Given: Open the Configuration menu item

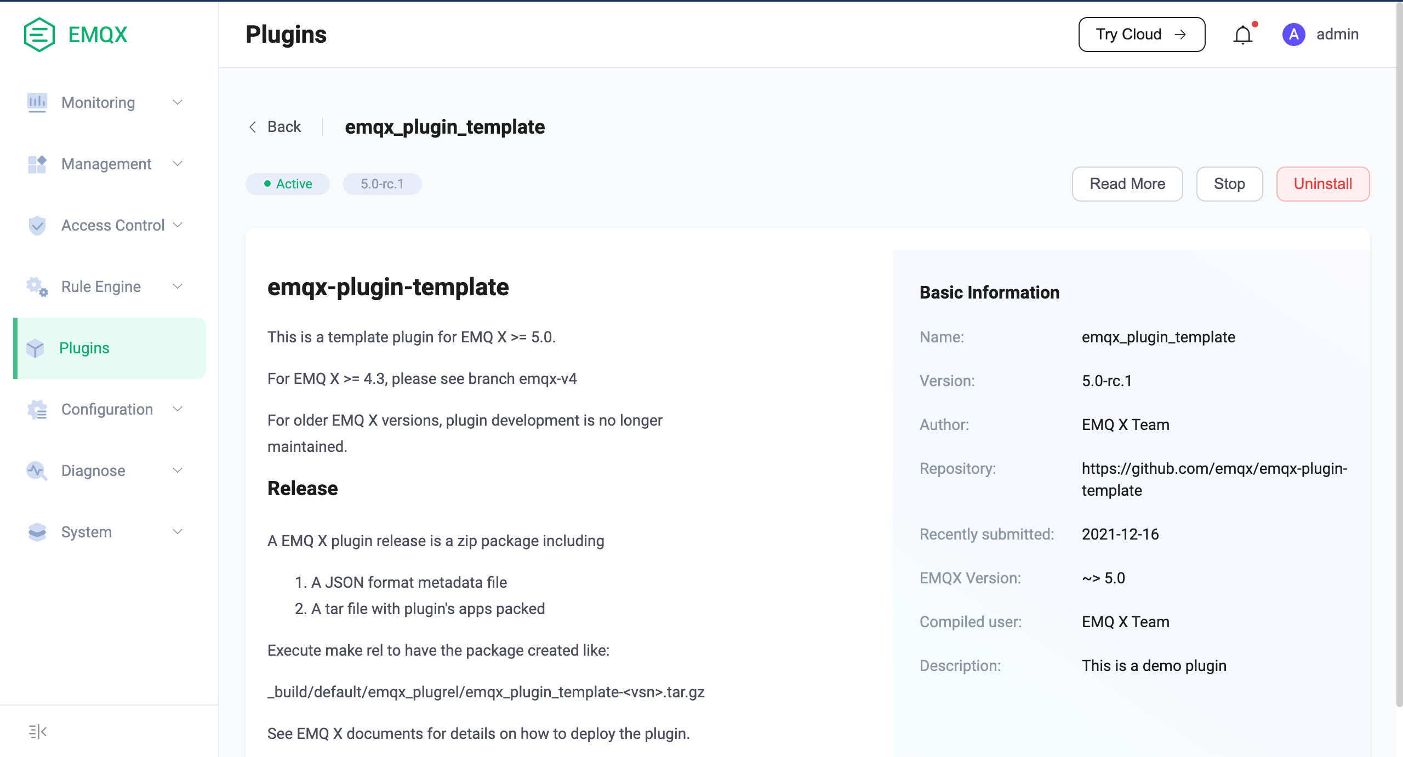Looking at the screenshot, I should (110, 409).
